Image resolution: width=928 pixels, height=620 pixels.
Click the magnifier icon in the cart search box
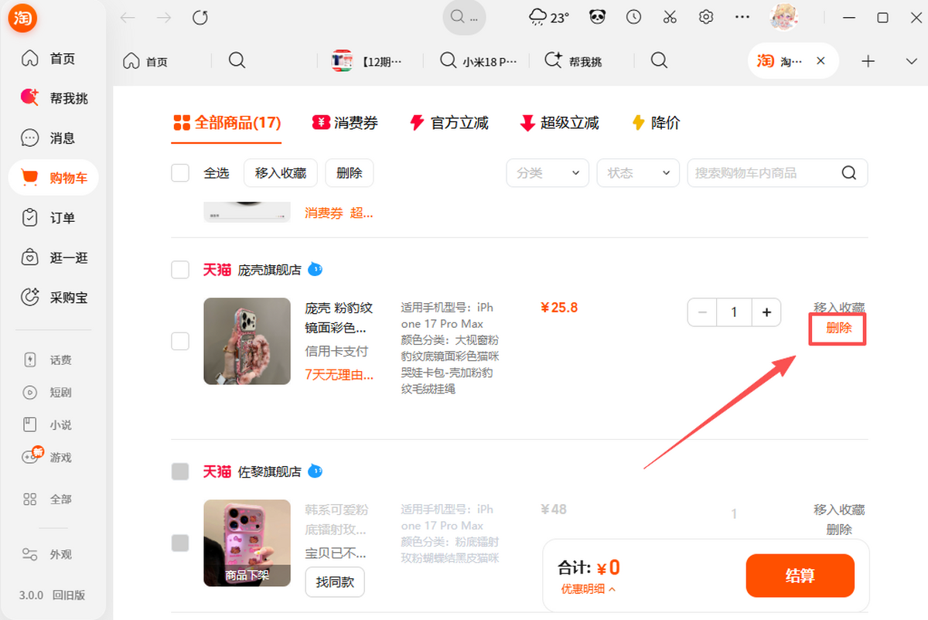[x=848, y=173]
